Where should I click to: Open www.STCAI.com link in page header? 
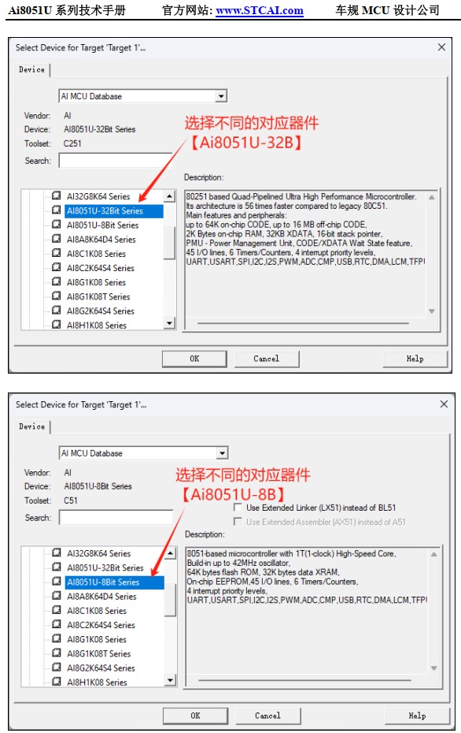(260, 10)
